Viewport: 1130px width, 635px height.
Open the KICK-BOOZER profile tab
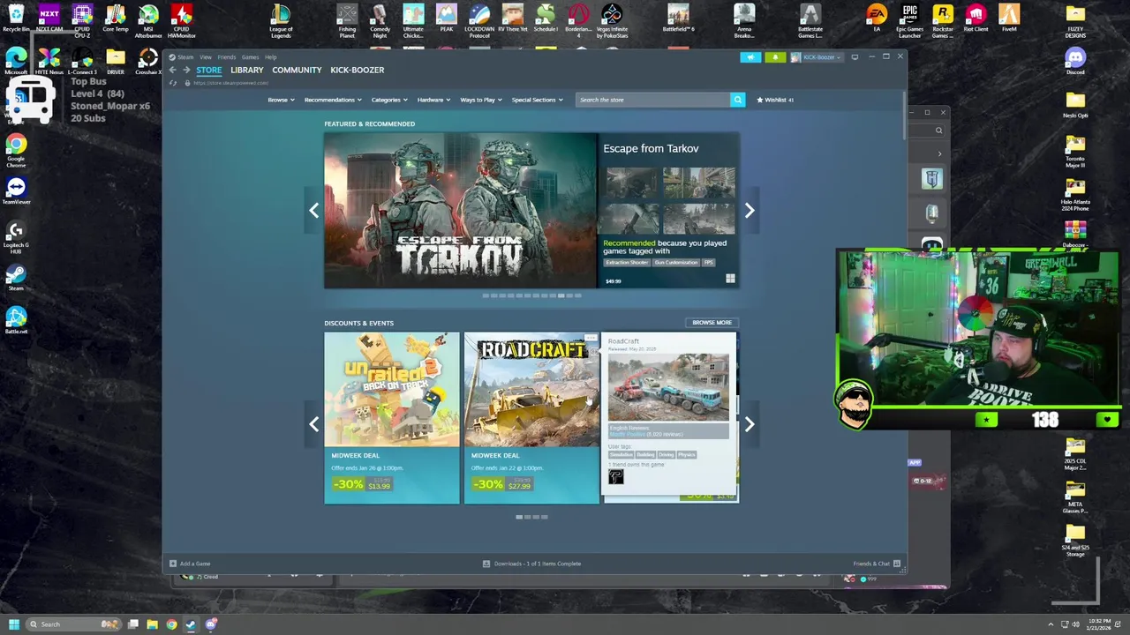[358, 70]
